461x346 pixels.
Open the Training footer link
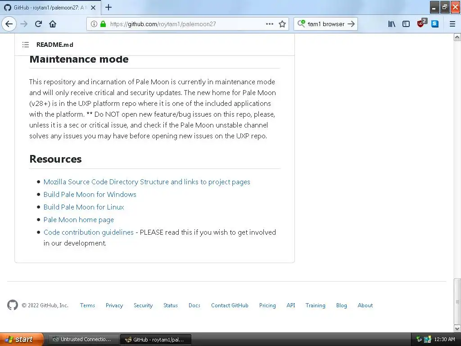pyautogui.click(x=316, y=305)
